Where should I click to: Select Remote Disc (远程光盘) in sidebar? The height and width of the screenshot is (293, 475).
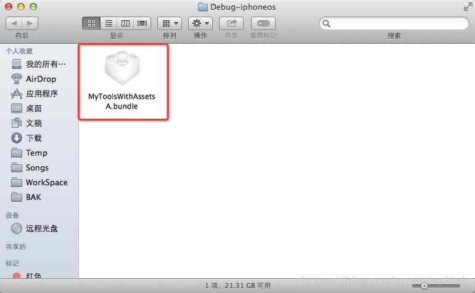click(34, 228)
